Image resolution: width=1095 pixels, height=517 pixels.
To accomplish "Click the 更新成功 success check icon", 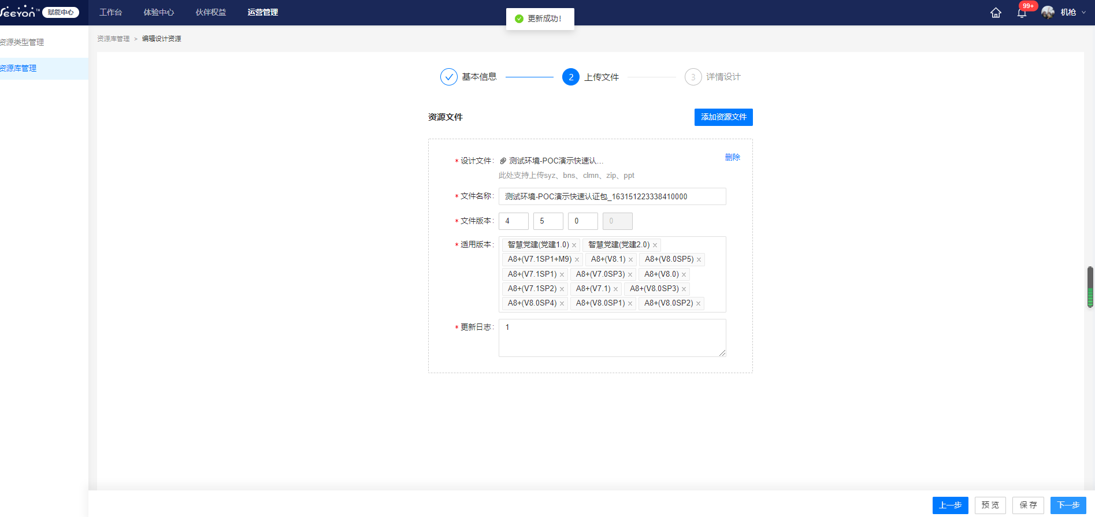I will (519, 19).
